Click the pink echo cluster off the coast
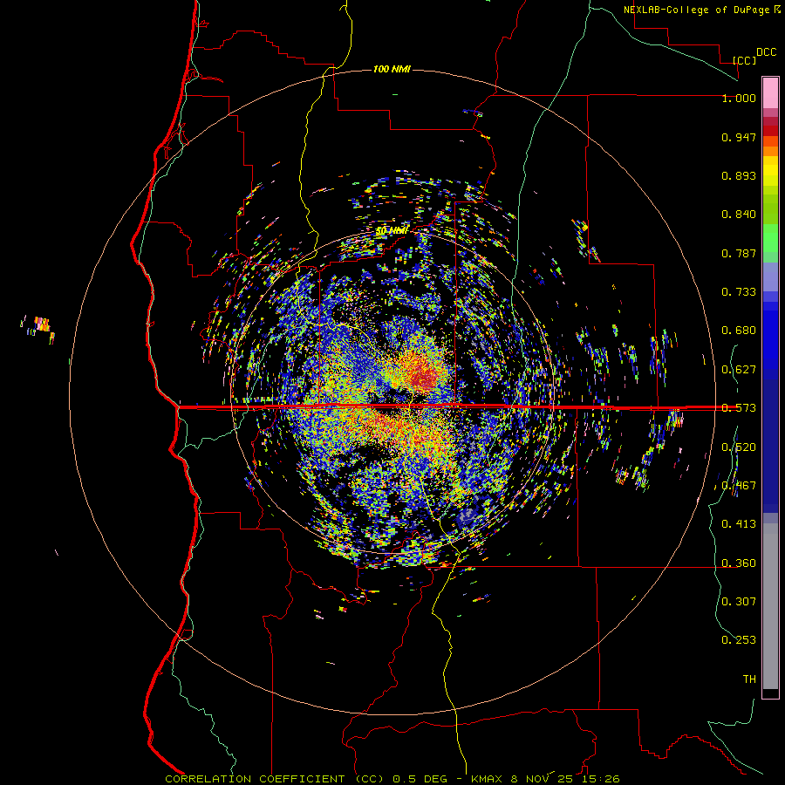Screen dimensions: 785x785 42,324
